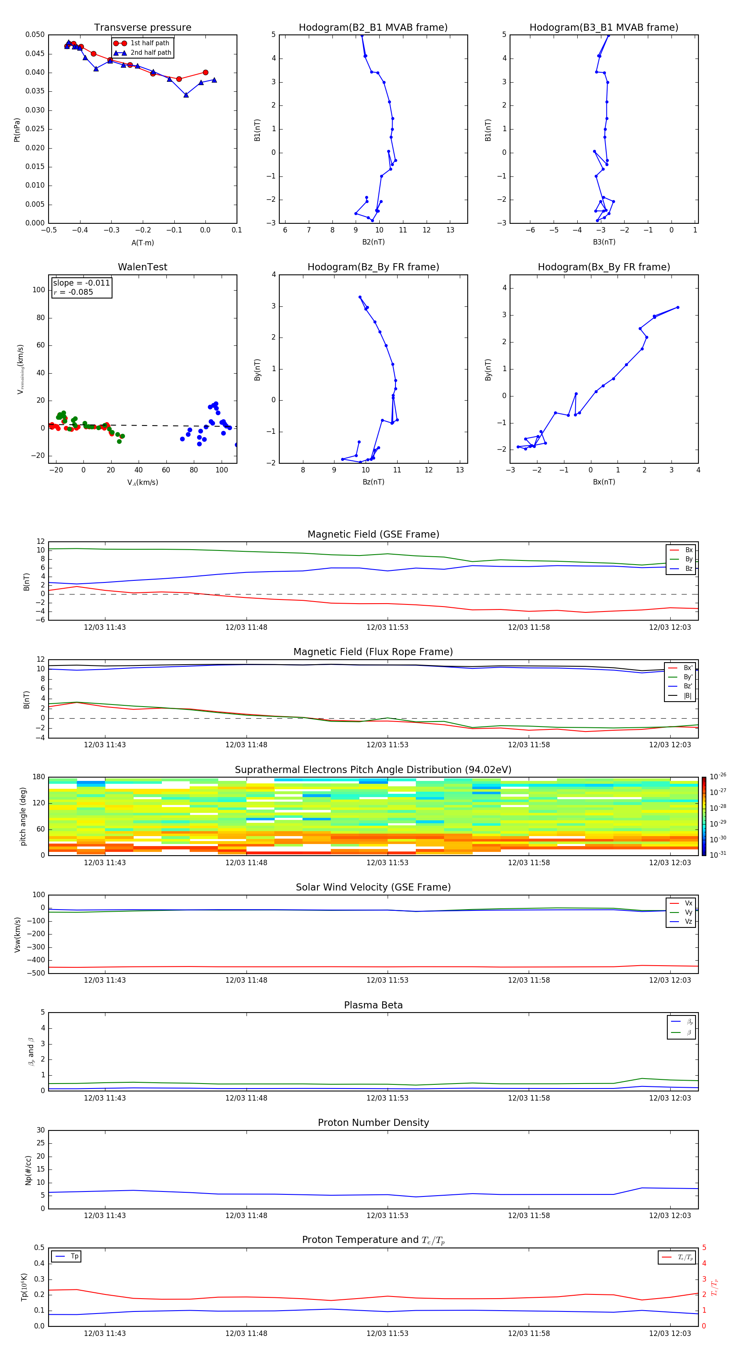Click the "Bx'" legend entry in Flux Rope plot
This screenshot has width=747, height=1370.
click(681, 668)
